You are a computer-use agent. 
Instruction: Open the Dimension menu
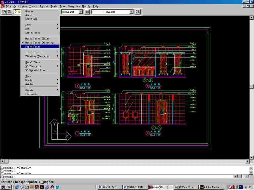73,6
